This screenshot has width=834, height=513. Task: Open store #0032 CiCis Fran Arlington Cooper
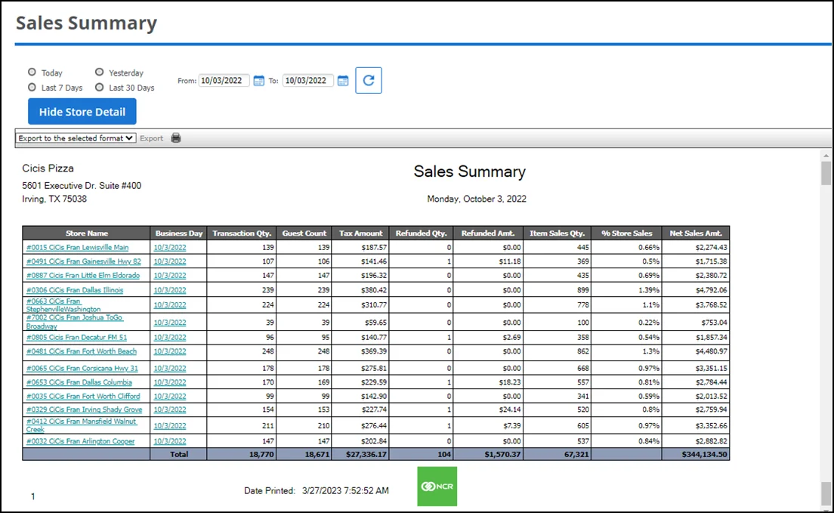point(80,441)
